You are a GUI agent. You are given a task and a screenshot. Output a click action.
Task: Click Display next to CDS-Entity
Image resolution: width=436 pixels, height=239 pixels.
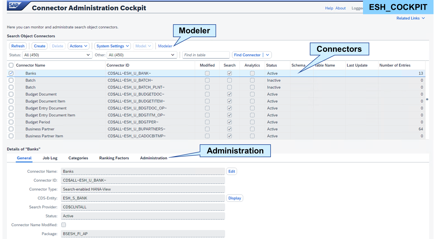[235, 198]
